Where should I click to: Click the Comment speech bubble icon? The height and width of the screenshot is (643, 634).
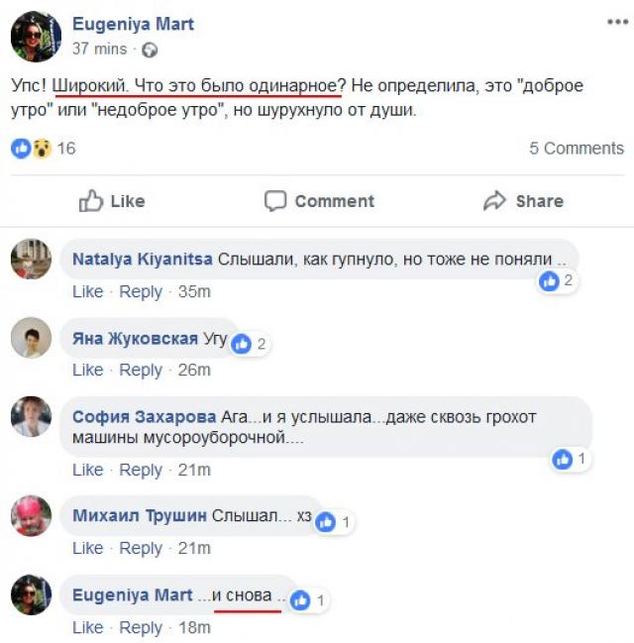pyautogui.click(x=275, y=201)
